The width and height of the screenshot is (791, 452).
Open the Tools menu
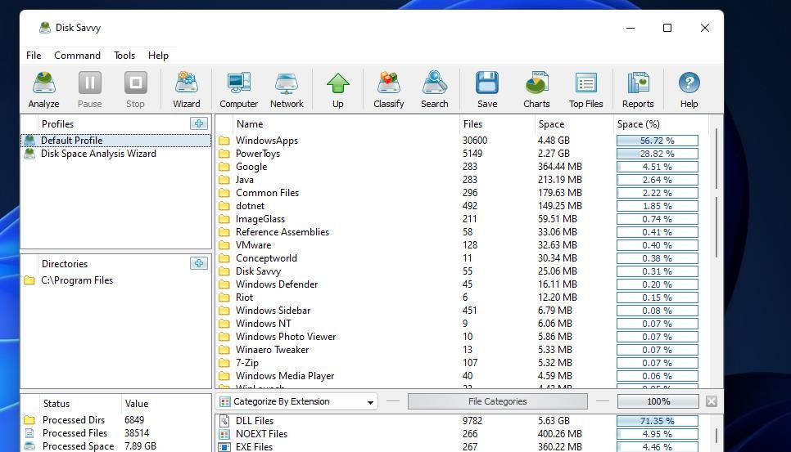click(124, 56)
